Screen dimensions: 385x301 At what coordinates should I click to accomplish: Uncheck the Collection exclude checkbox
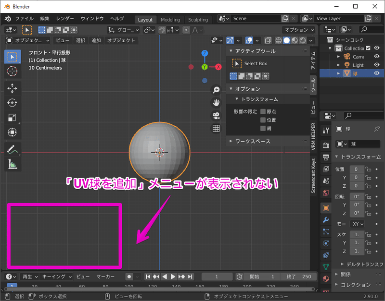pos(368,48)
